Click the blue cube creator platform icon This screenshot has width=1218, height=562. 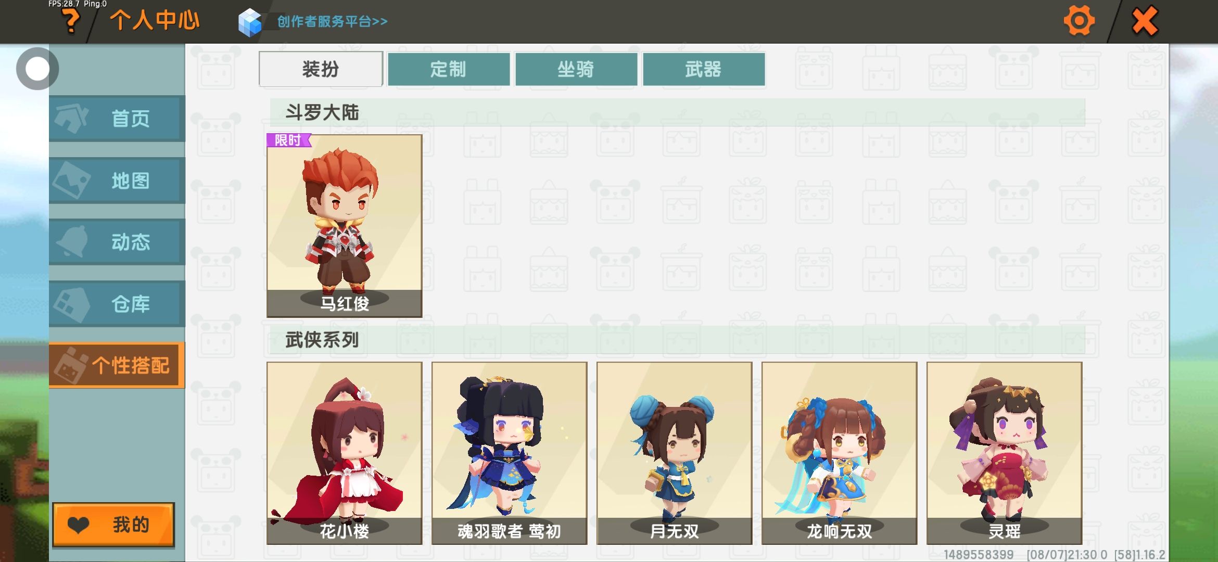click(x=250, y=22)
